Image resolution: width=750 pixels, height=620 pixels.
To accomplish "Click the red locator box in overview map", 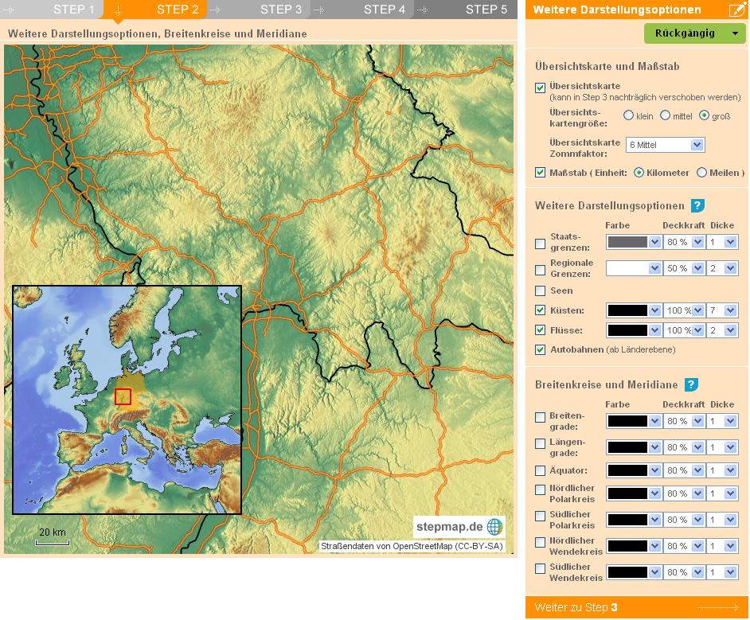I will click(123, 396).
